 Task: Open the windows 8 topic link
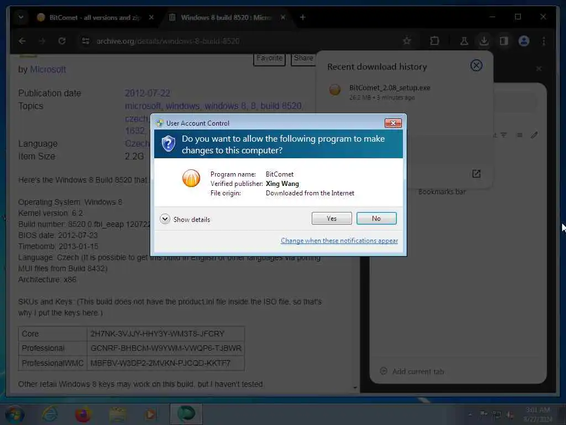(x=224, y=106)
